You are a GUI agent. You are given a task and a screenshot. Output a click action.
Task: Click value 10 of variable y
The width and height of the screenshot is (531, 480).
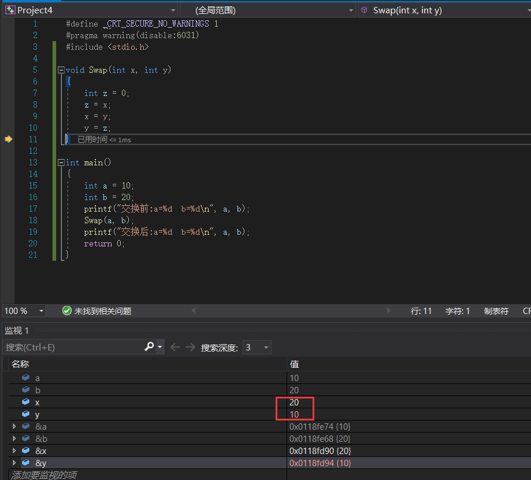click(294, 415)
